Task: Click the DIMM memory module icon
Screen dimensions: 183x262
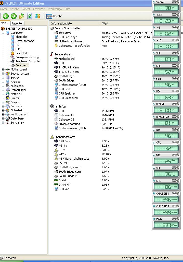Action: [x=56, y=180]
